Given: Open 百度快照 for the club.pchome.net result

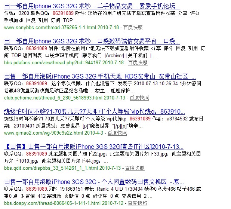Looking at the screenshot, I should pyautogui.click(x=139, y=98).
